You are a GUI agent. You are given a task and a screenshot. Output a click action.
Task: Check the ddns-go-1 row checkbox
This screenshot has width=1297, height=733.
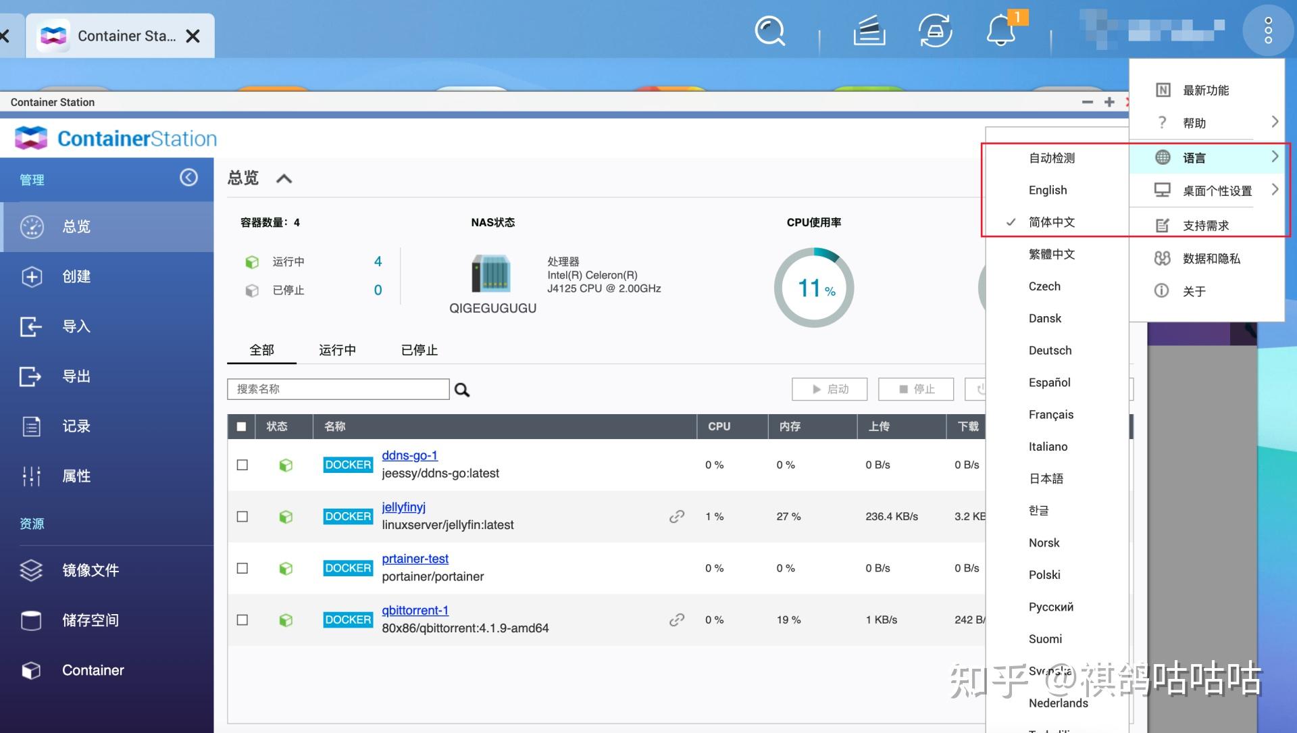[x=242, y=465]
